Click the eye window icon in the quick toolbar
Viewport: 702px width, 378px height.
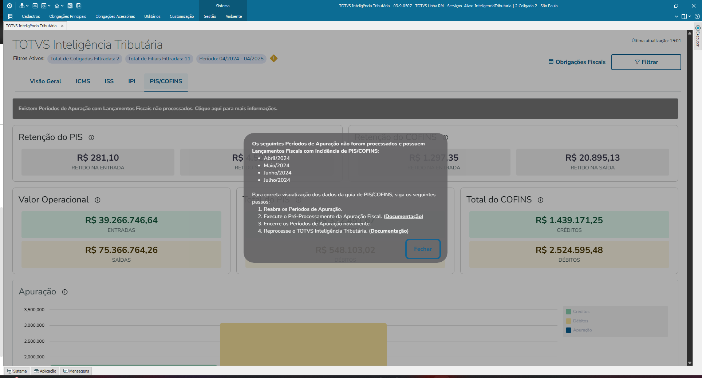35,6
